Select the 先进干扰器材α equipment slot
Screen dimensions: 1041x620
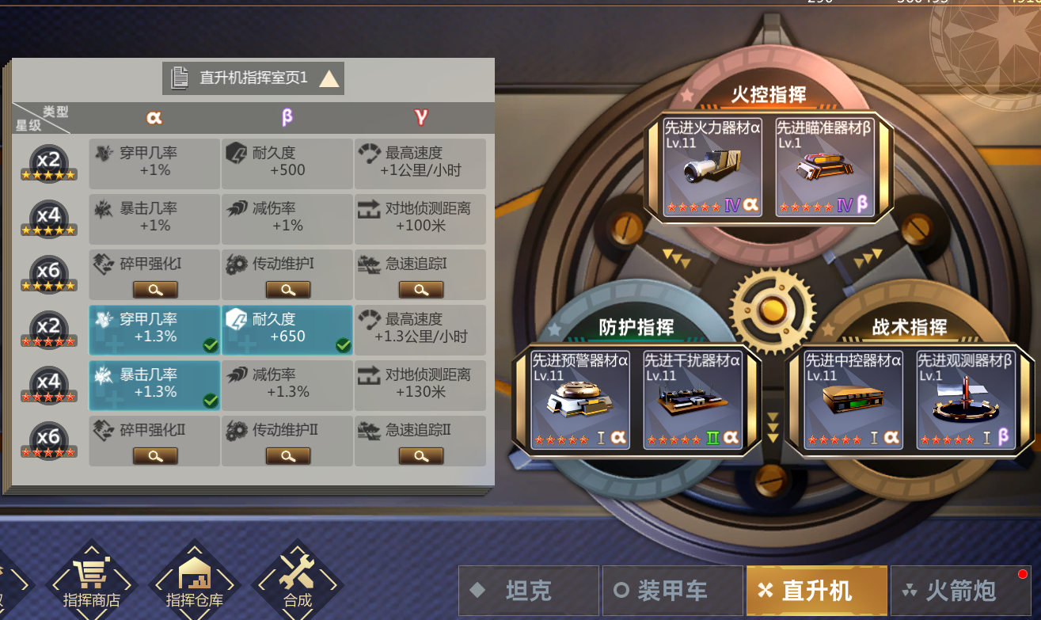[x=693, y=400]
